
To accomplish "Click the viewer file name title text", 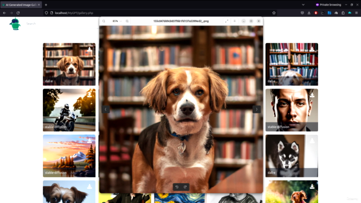I will pyautogui.click(x=181, y=21).
